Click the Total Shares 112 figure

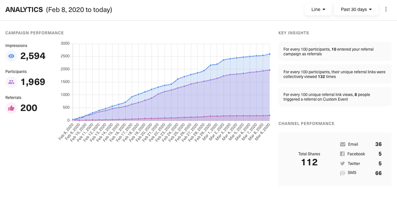click(309, 162)
